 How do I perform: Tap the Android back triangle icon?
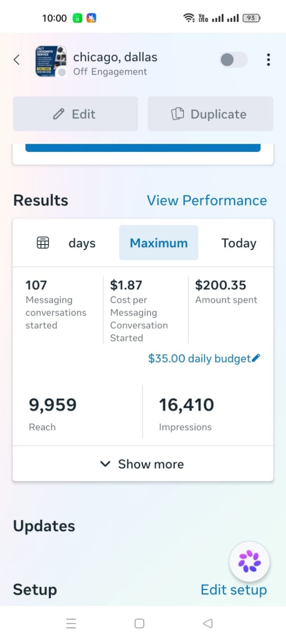(208, 623)
